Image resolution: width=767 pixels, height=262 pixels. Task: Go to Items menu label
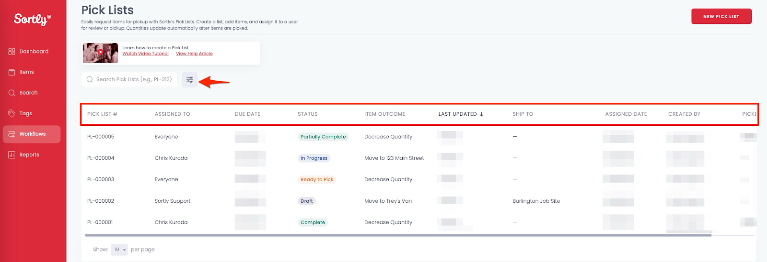[x=26, y=72]
